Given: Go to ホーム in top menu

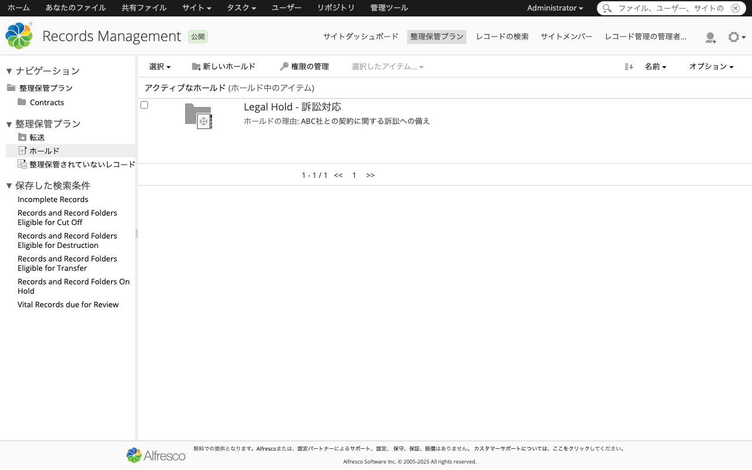Looking at the screenshot, I should (x=19, y=8).
